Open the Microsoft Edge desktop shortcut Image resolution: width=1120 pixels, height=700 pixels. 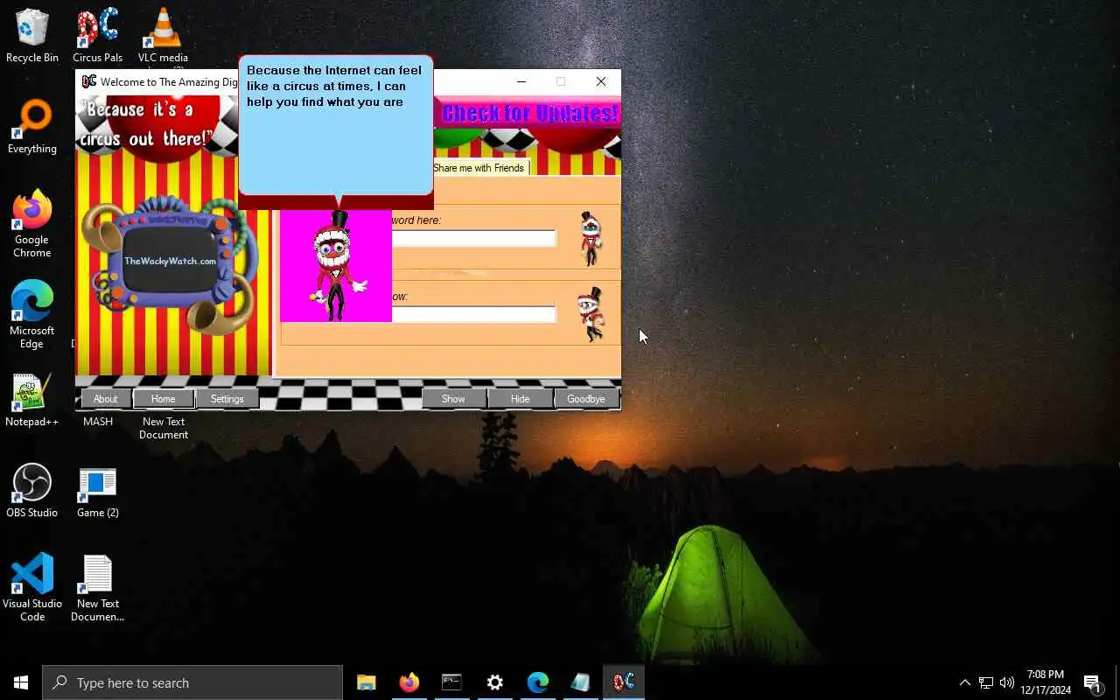click(32, 314)
